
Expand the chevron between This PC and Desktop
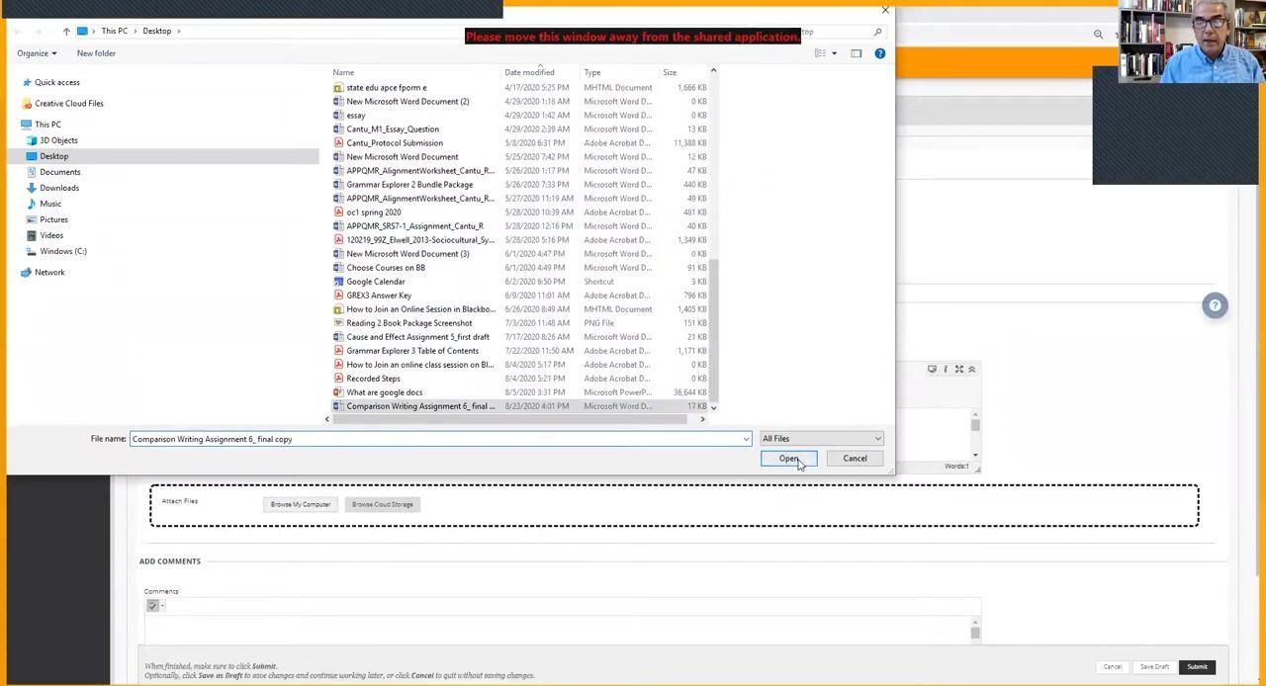click(136, 32)
